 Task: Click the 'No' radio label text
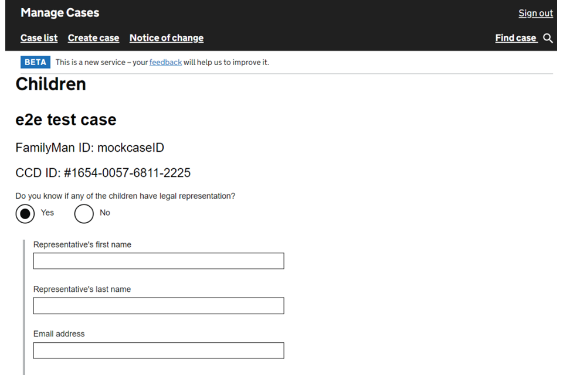tap(105, 213)
